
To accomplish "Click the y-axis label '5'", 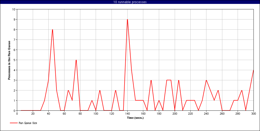I will (14, 60).
